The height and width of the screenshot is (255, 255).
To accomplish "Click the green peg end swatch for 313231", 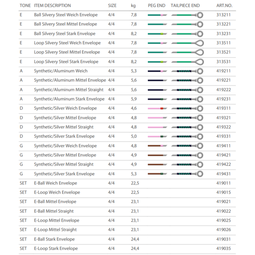I will click(x=157, y=34).
